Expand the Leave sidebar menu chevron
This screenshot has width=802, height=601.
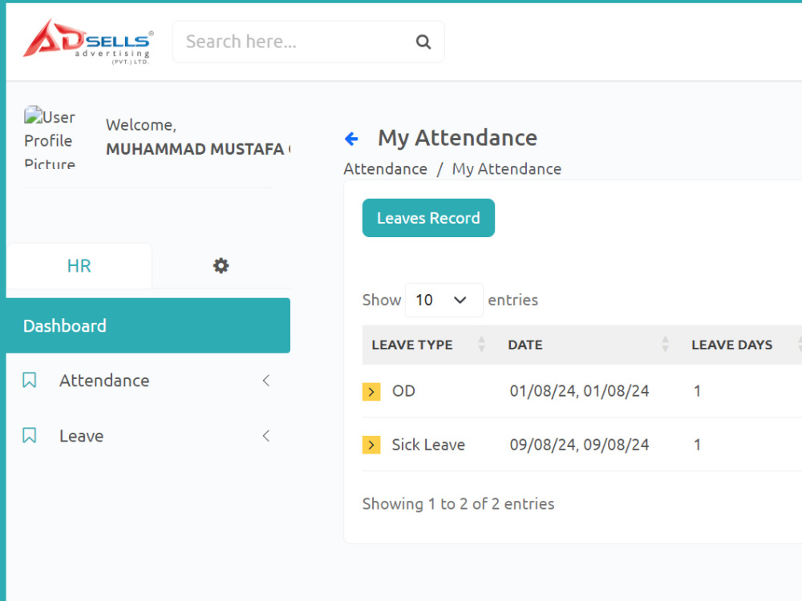click(x=266, y=435)
